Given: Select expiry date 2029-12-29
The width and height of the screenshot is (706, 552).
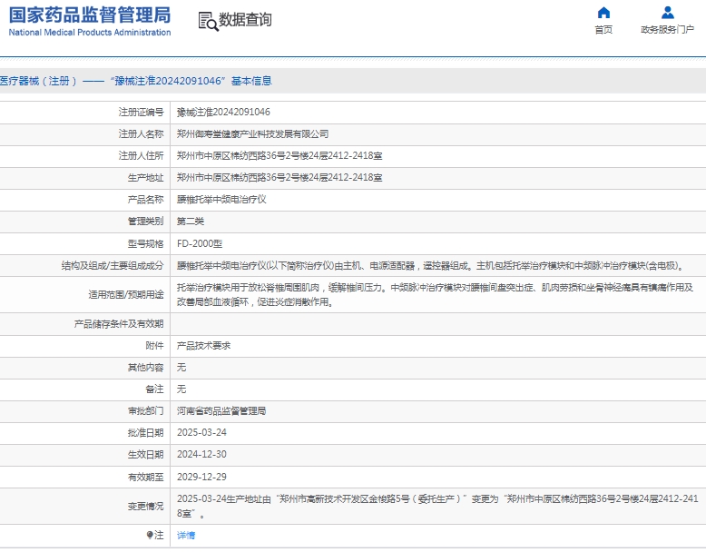Looking at the screenshot, I should click(201, 477).
